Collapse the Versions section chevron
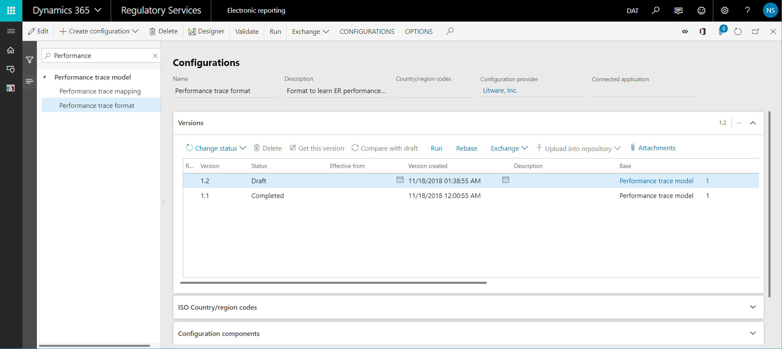Viewport: 782px width, 349px height. tap(753, 123)
